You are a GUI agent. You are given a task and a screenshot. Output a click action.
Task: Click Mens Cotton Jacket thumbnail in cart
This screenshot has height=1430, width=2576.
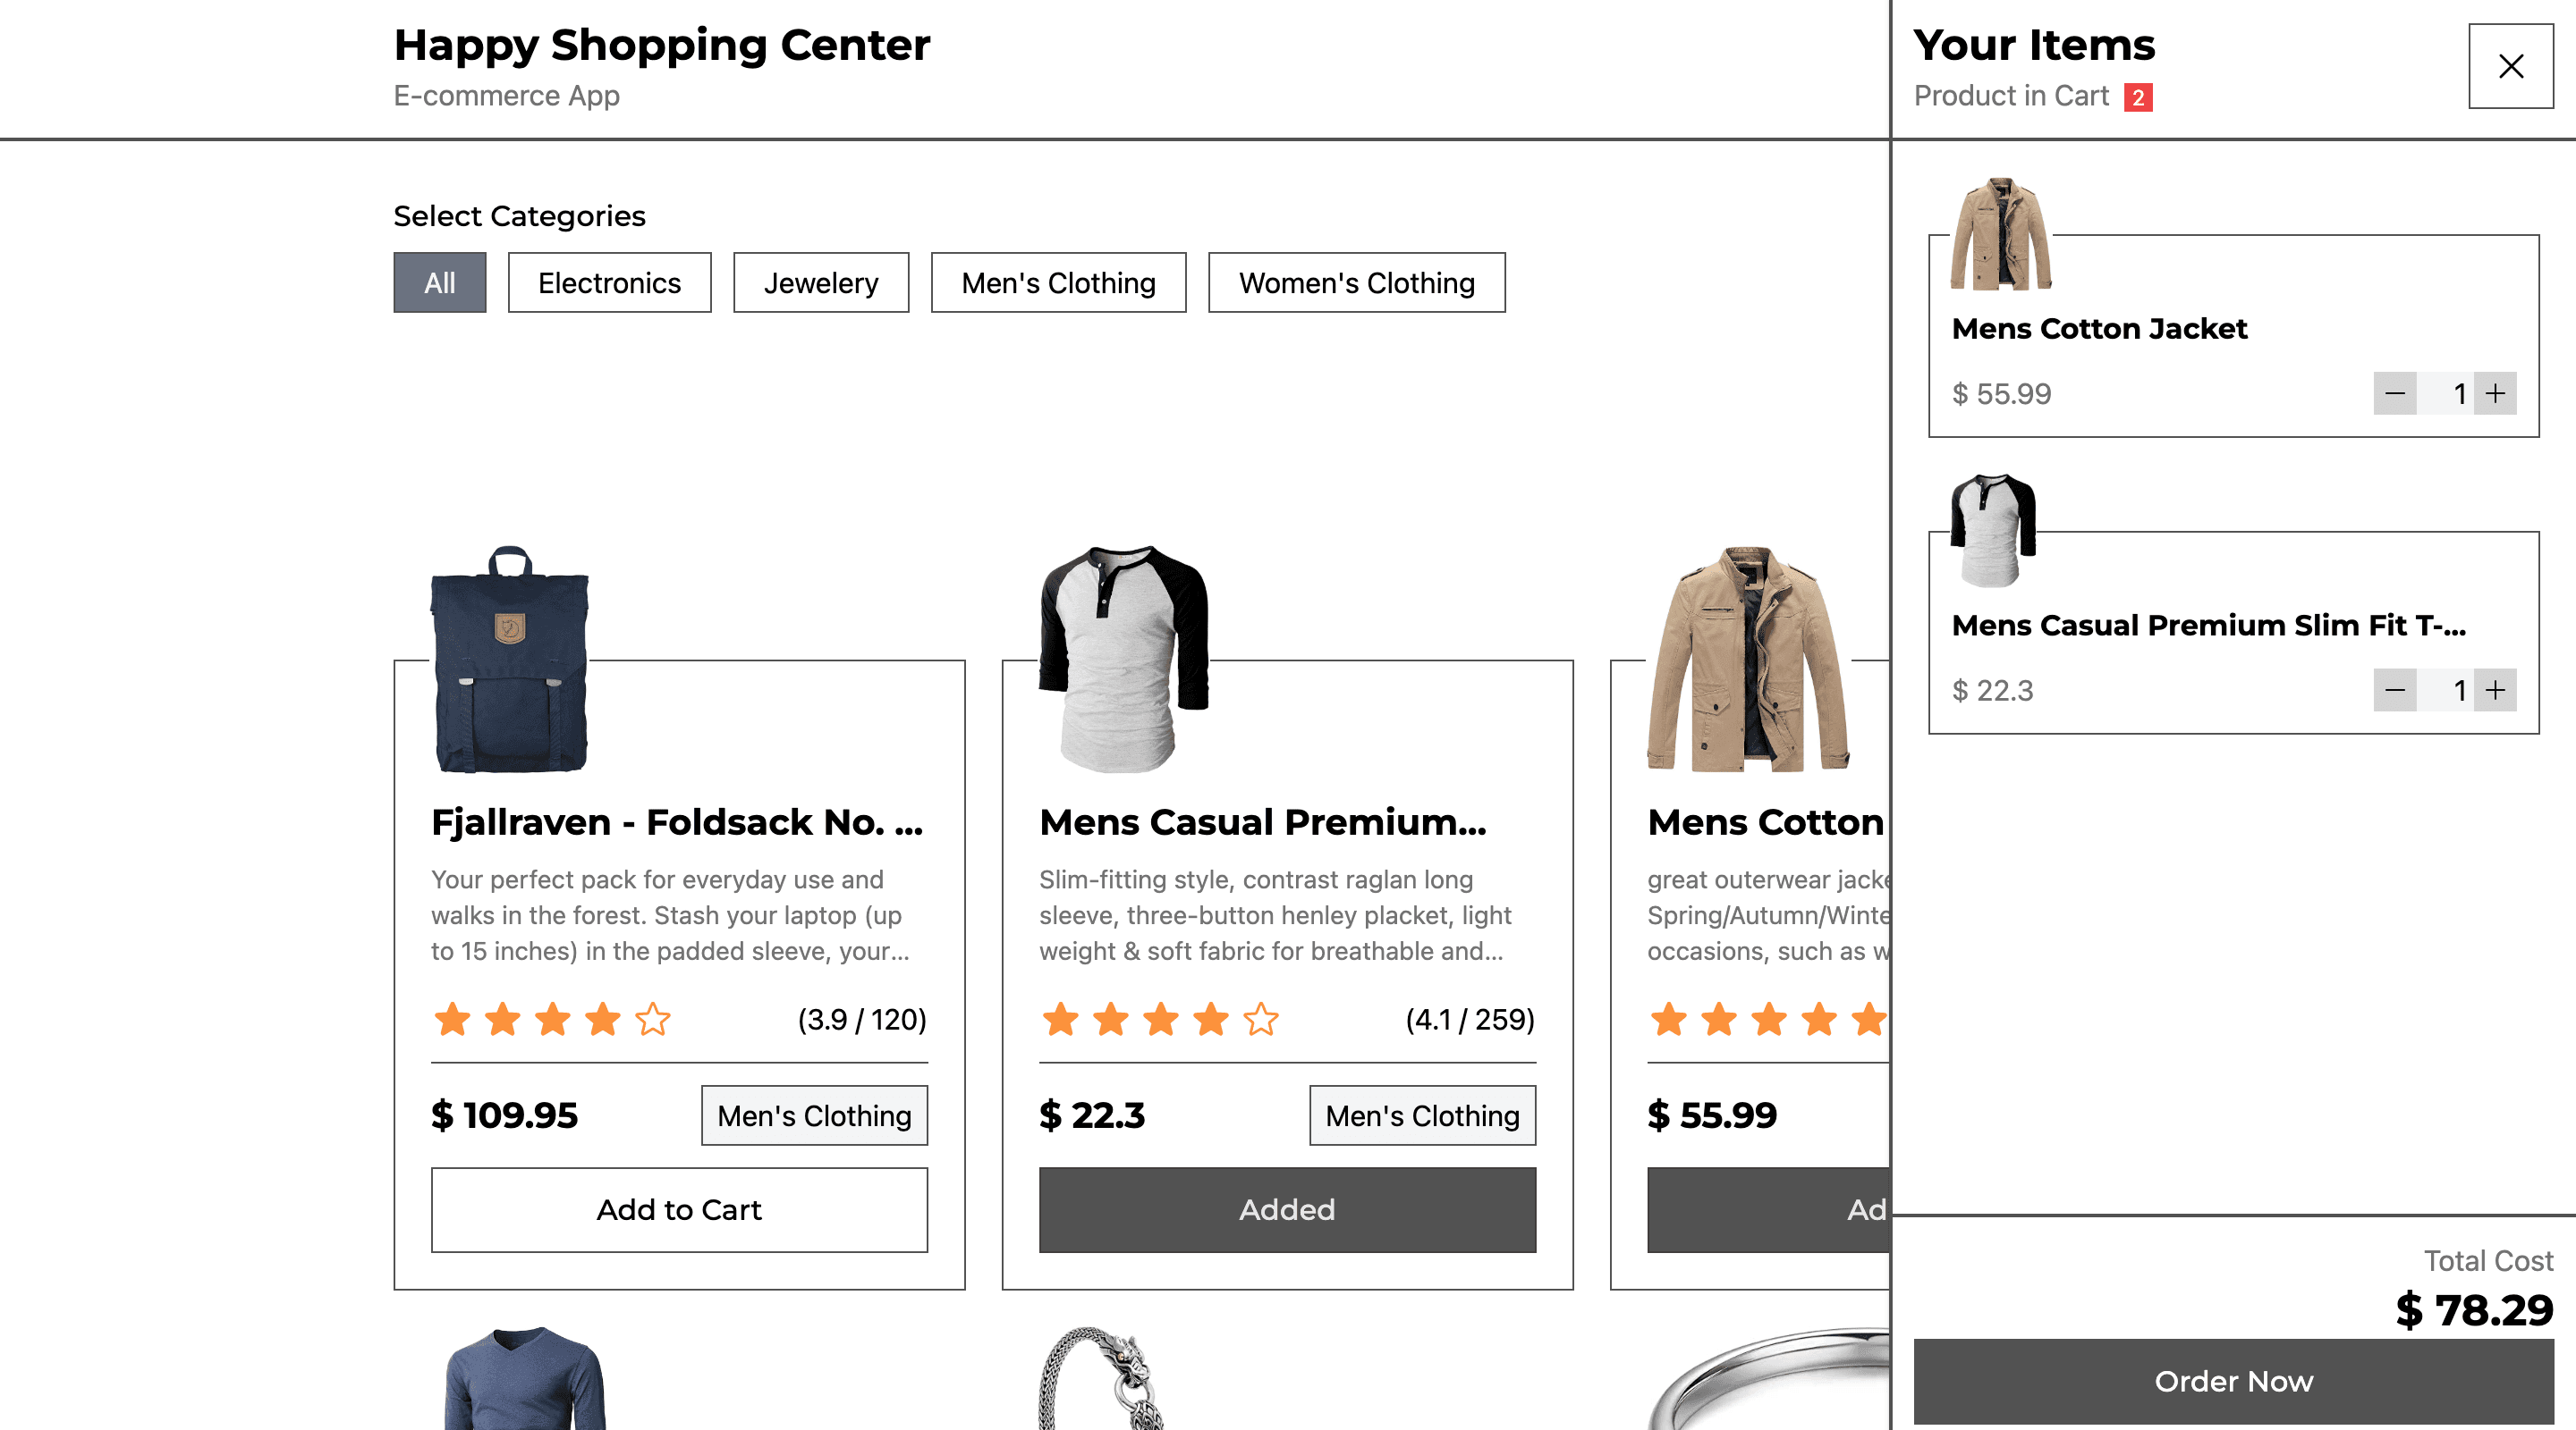2000,234
